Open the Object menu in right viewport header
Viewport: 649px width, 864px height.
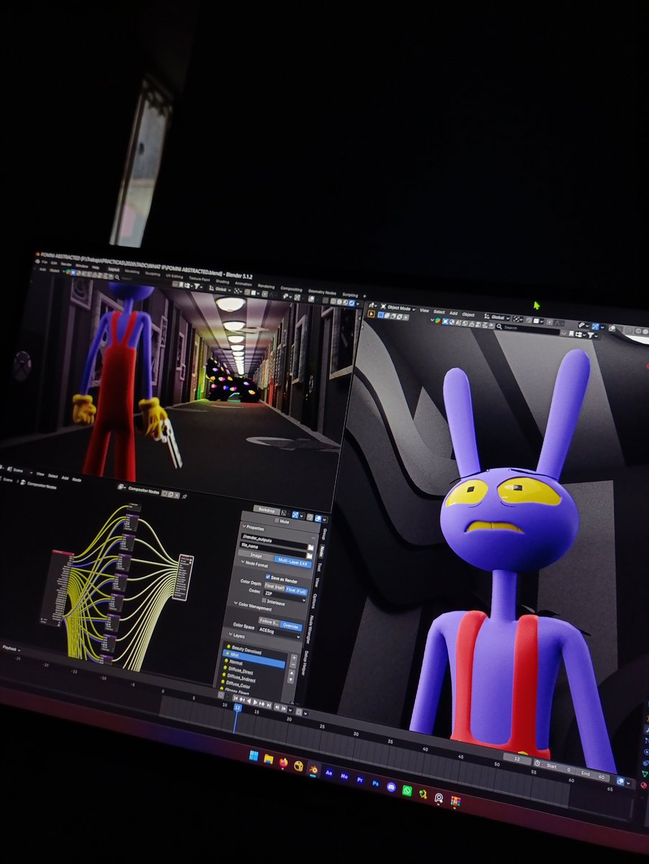point(468,315)
